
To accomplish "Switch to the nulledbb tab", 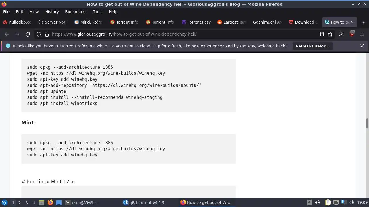I will click(17, 22).
